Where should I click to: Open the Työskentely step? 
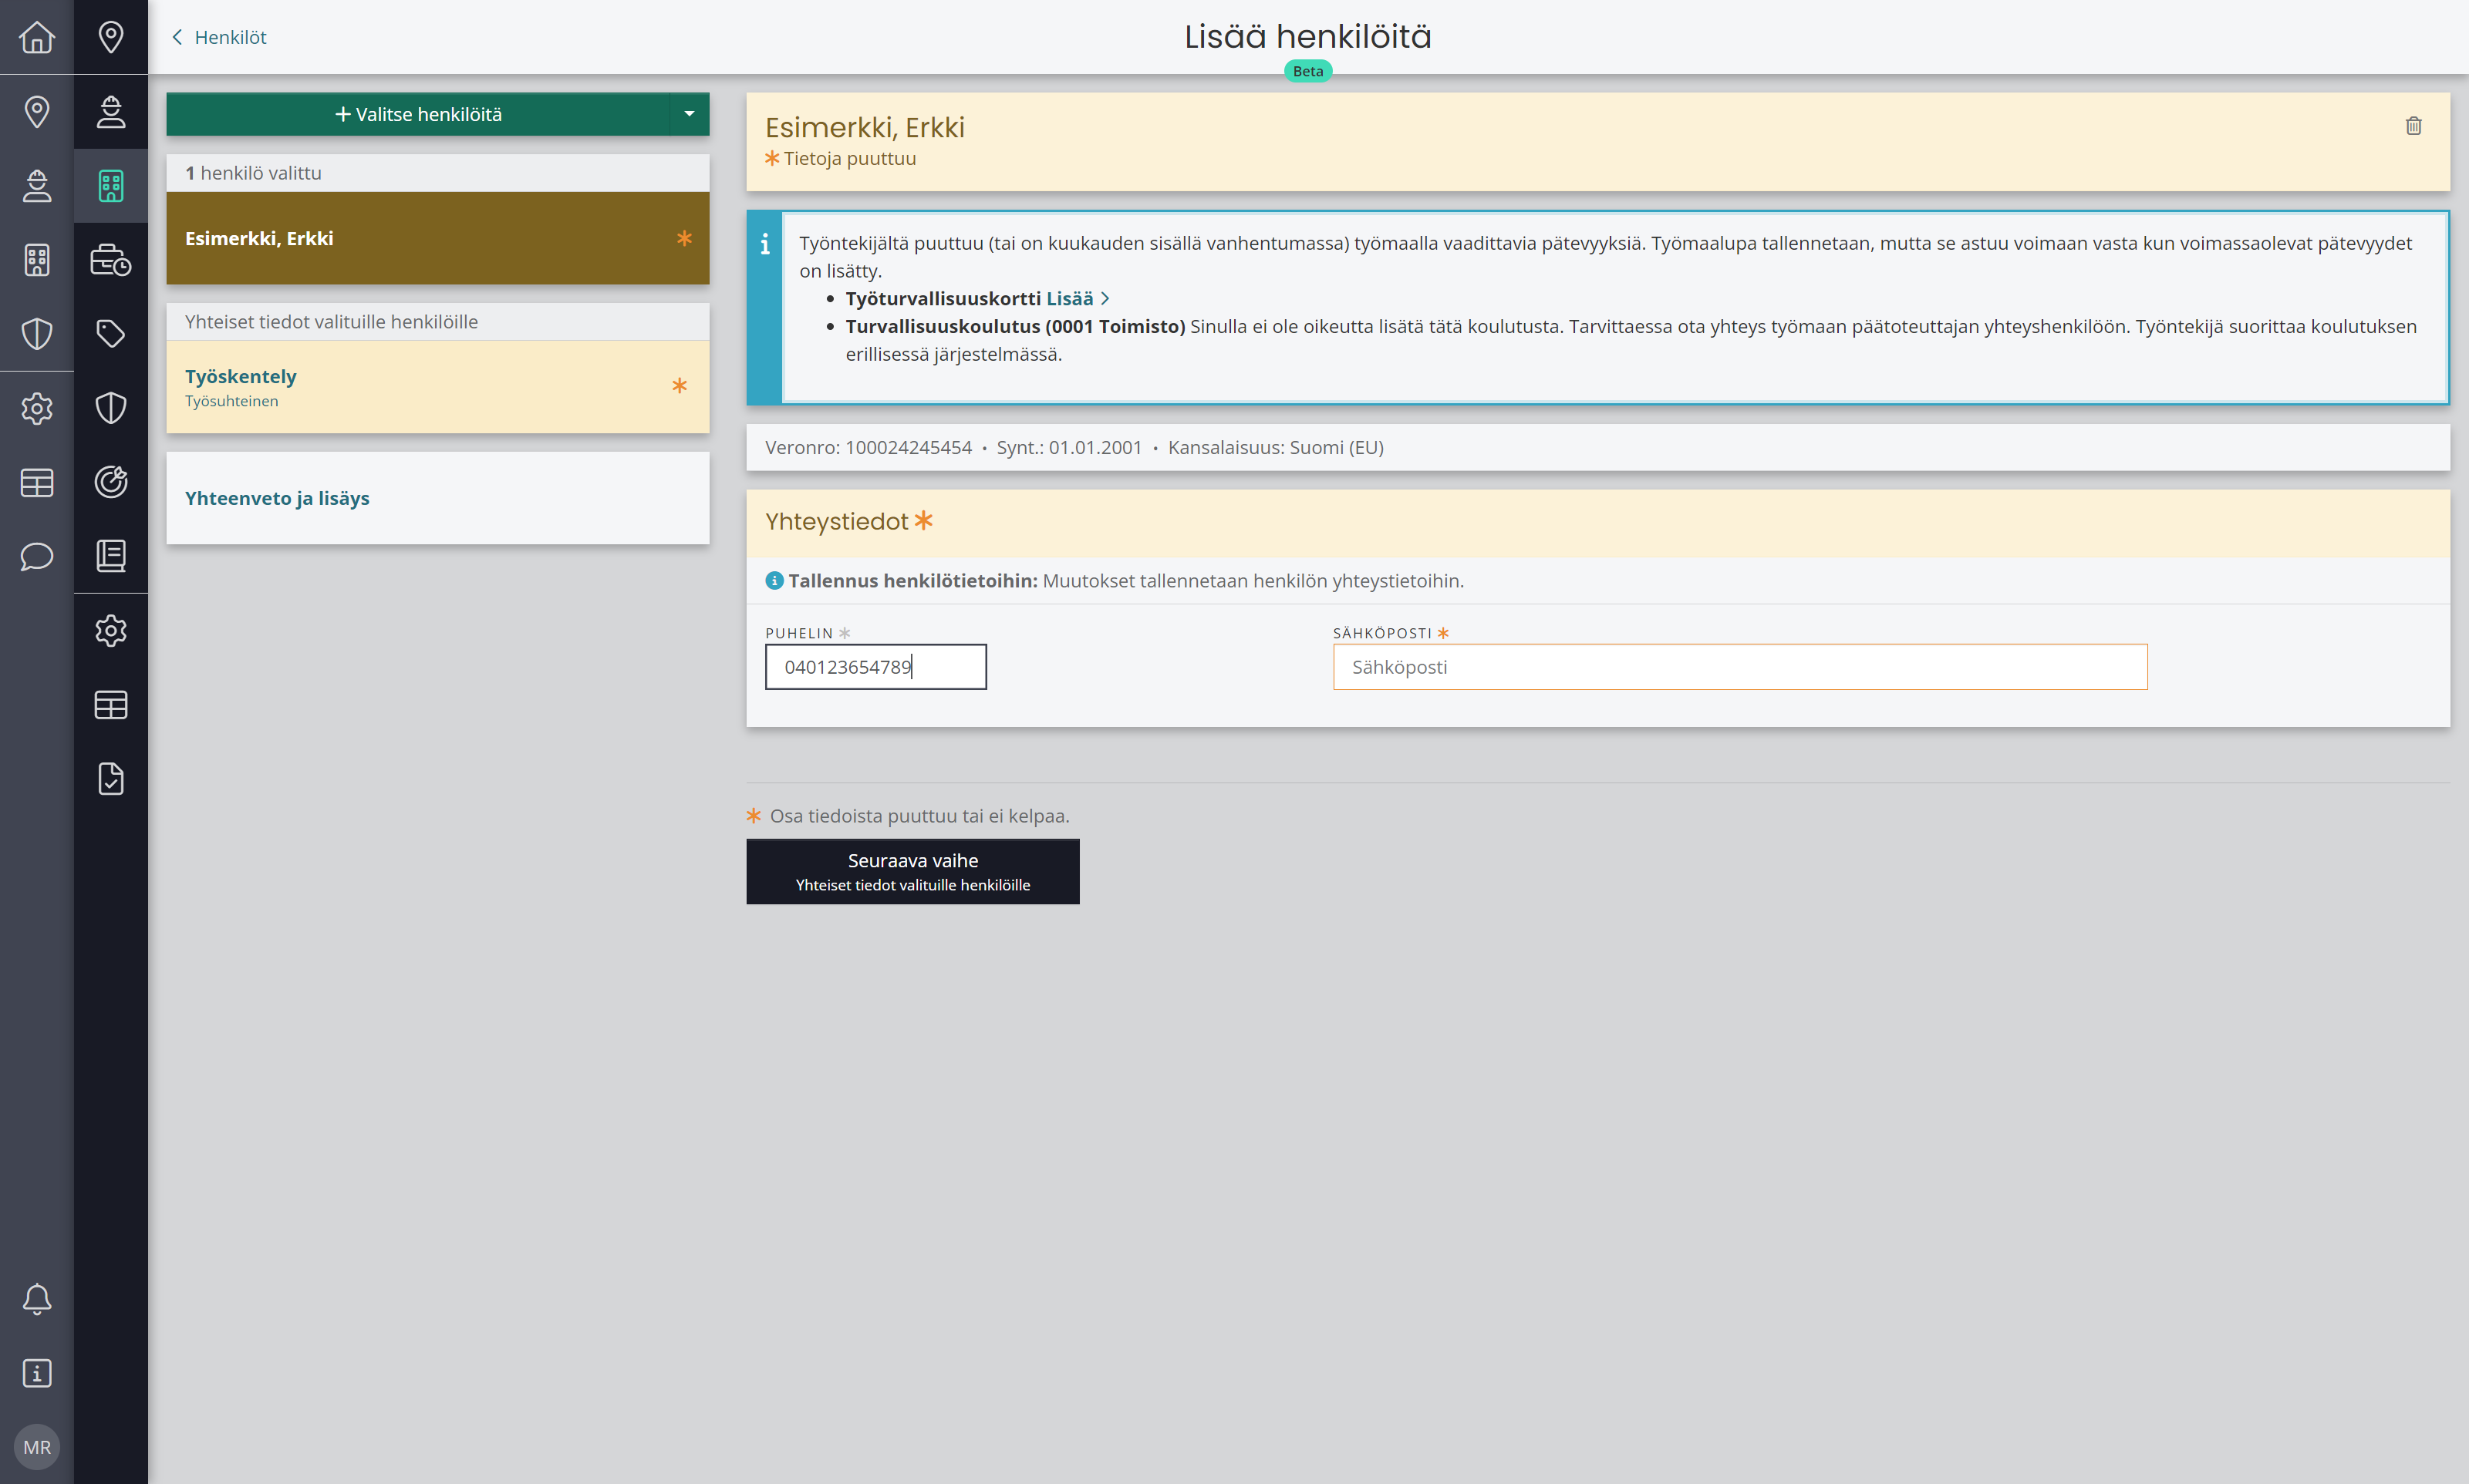pos(438,387)
